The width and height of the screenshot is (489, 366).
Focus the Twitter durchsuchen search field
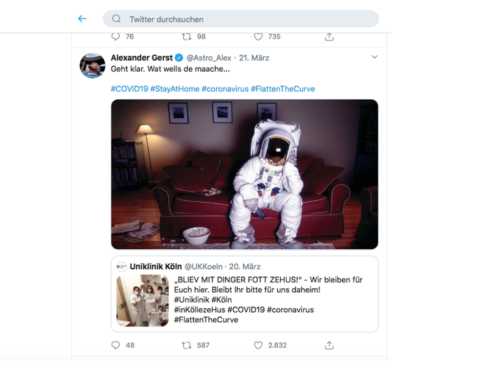pyautogui.click(x=244, y=19)
